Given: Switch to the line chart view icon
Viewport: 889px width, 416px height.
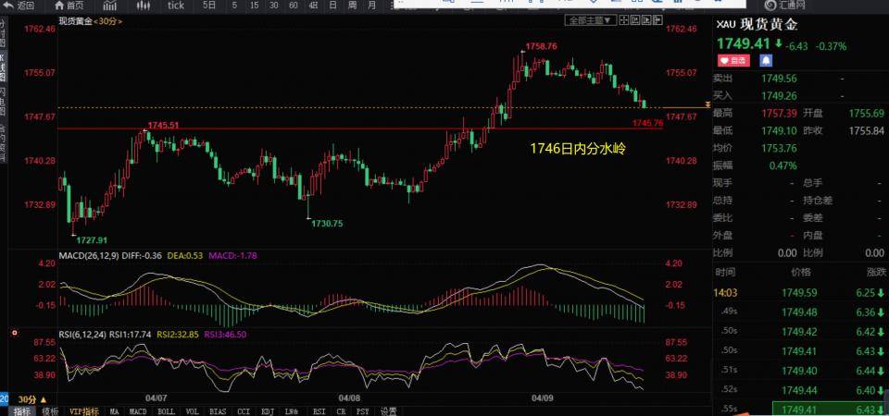Looking at the screenshot, I should pyautogui.click(x=104, y=6).
